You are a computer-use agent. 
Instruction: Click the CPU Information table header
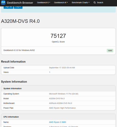(11, 117)
